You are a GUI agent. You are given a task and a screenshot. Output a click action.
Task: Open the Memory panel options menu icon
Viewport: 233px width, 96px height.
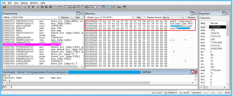point(192,14)
